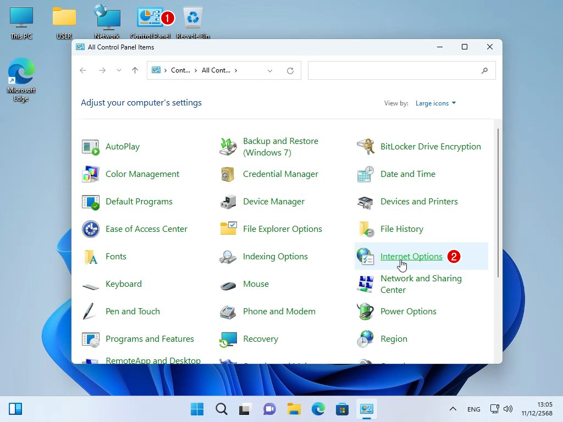The width and height of the screenshot is (563, 422).
Task: Click the BitLocker Drive Encryption icon
Action: click(x=365, y=147)
